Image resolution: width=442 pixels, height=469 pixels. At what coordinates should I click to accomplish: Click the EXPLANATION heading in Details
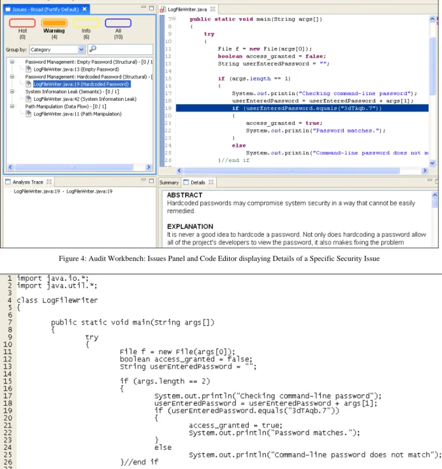[190, 227]
